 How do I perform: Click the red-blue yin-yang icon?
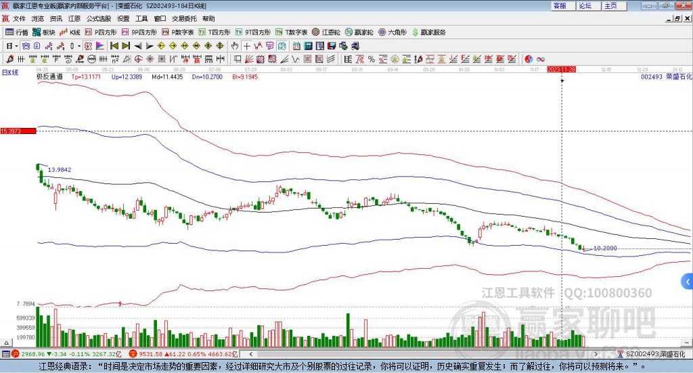coord(529,59)
